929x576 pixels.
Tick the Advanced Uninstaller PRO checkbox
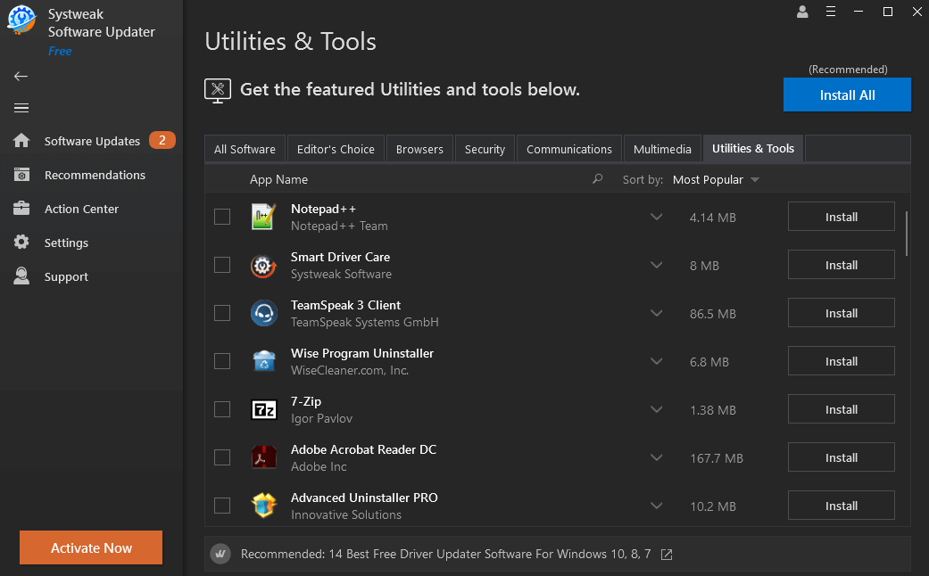tap(222, 506)
